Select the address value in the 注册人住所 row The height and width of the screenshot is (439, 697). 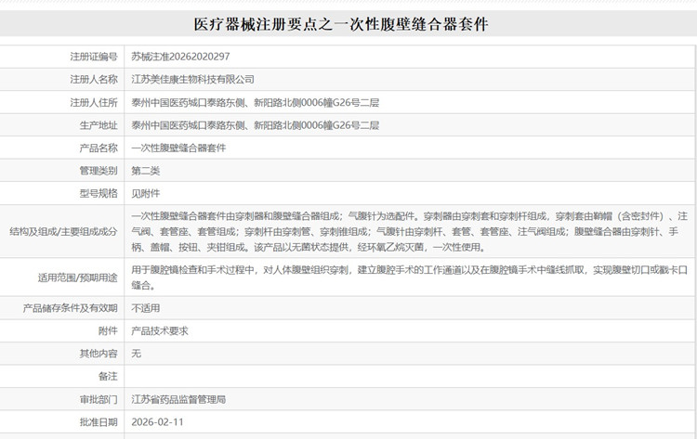[256, 102]
